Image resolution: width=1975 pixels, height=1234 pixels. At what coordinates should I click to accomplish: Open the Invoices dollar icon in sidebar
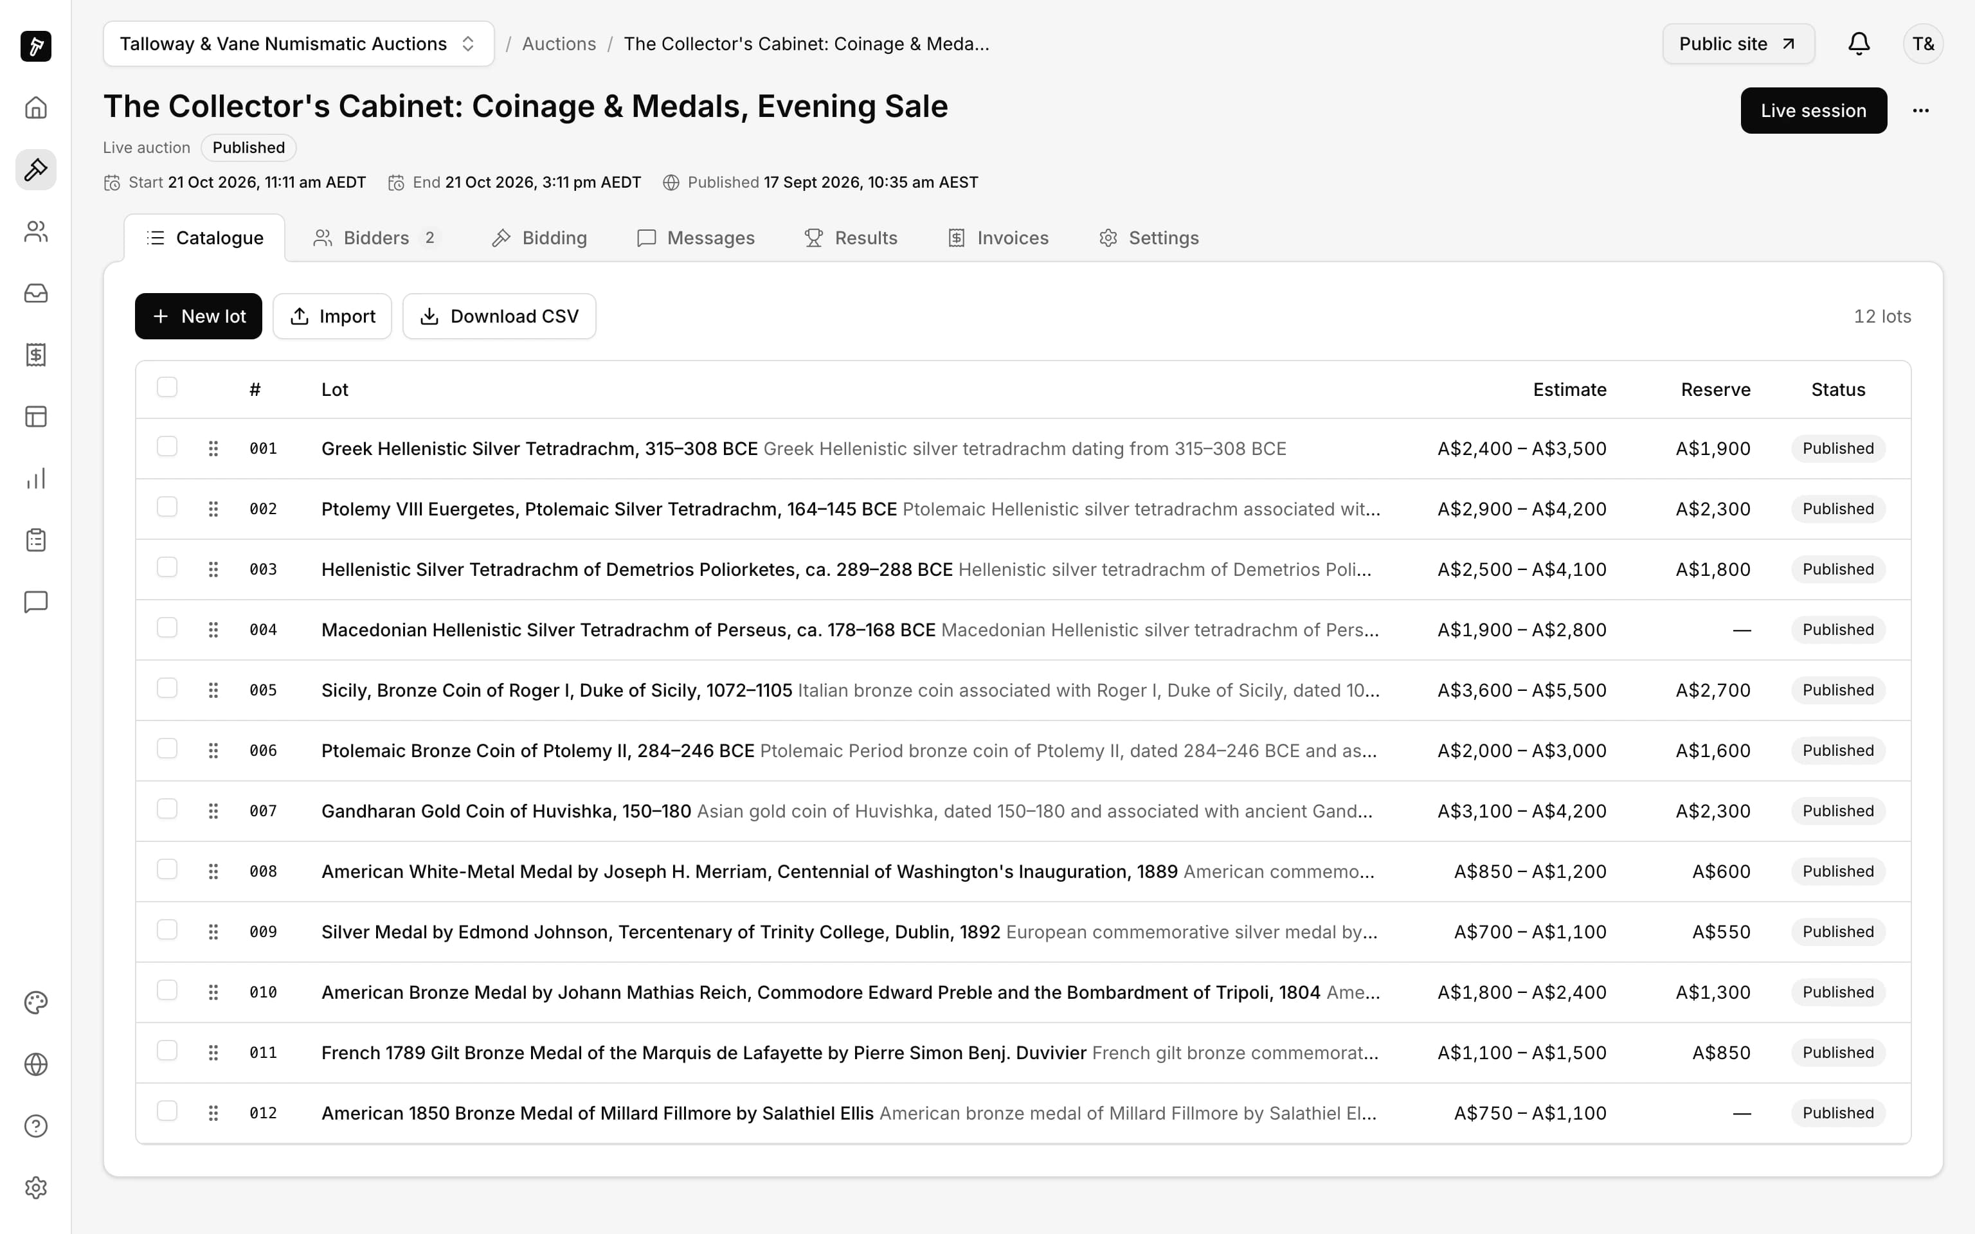click(x=36, y=355)
